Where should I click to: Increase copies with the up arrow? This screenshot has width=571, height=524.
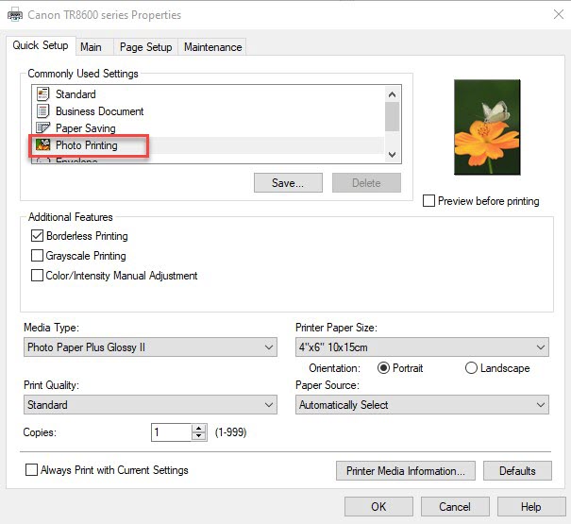(x=199, y=428)
